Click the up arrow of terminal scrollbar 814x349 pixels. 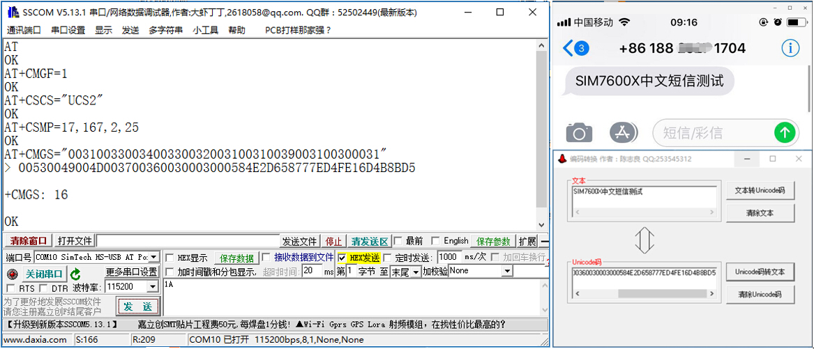click(541, 45)
